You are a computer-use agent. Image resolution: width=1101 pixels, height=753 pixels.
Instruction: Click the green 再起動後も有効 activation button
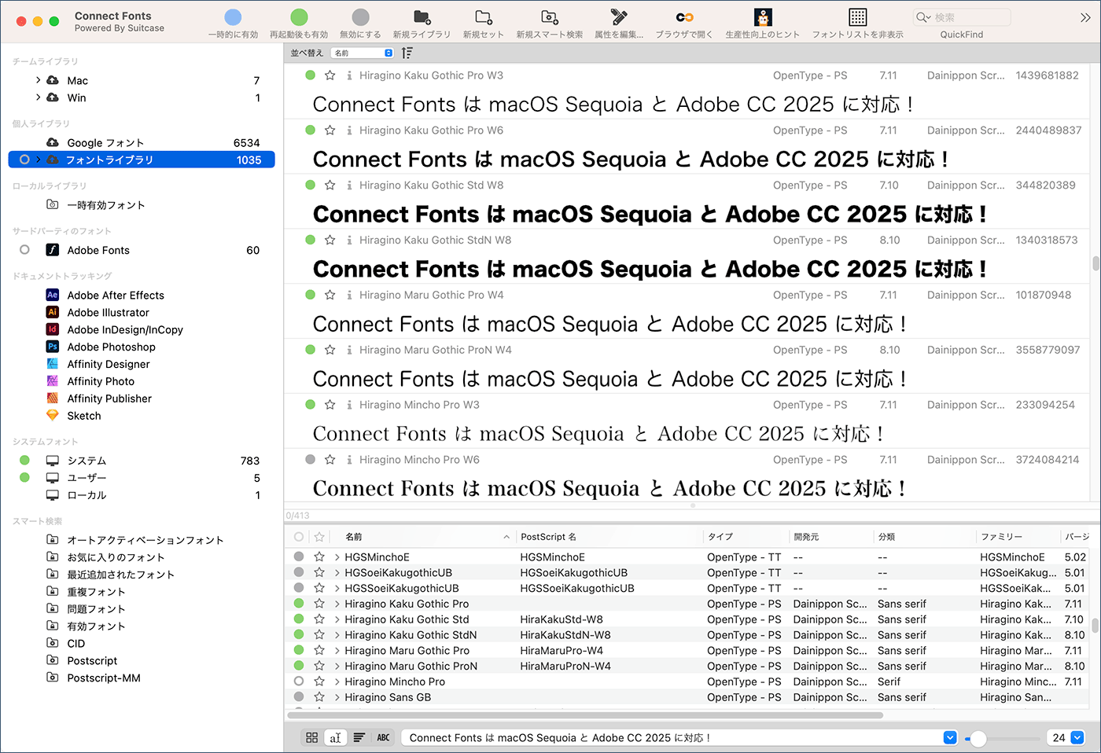click(x=299, y=17)
